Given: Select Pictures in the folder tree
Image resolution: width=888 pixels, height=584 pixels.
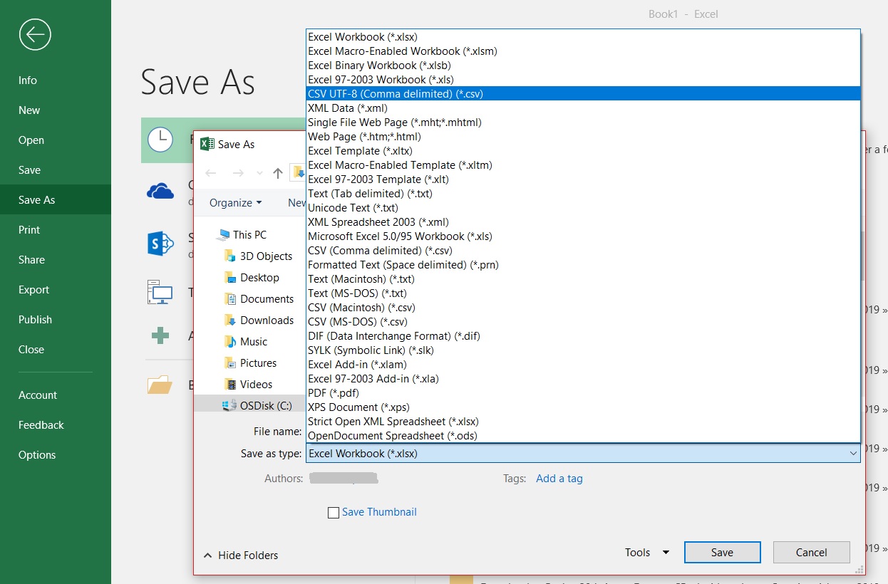Looking at the screenshot, I should point(250,363).
